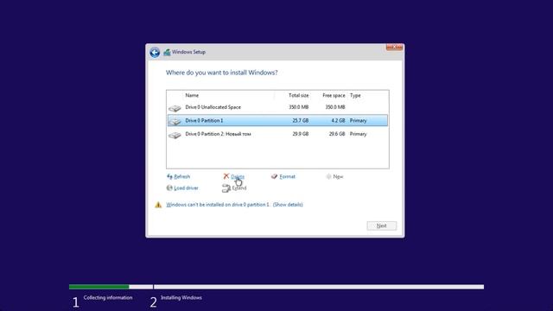
Task: Select Drive 0 Partition 2 row
Action: click(277, 134)
